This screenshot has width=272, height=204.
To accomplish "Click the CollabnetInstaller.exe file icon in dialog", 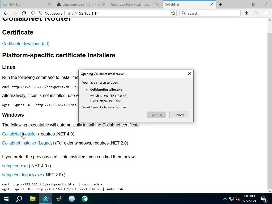I will (87, 90).
